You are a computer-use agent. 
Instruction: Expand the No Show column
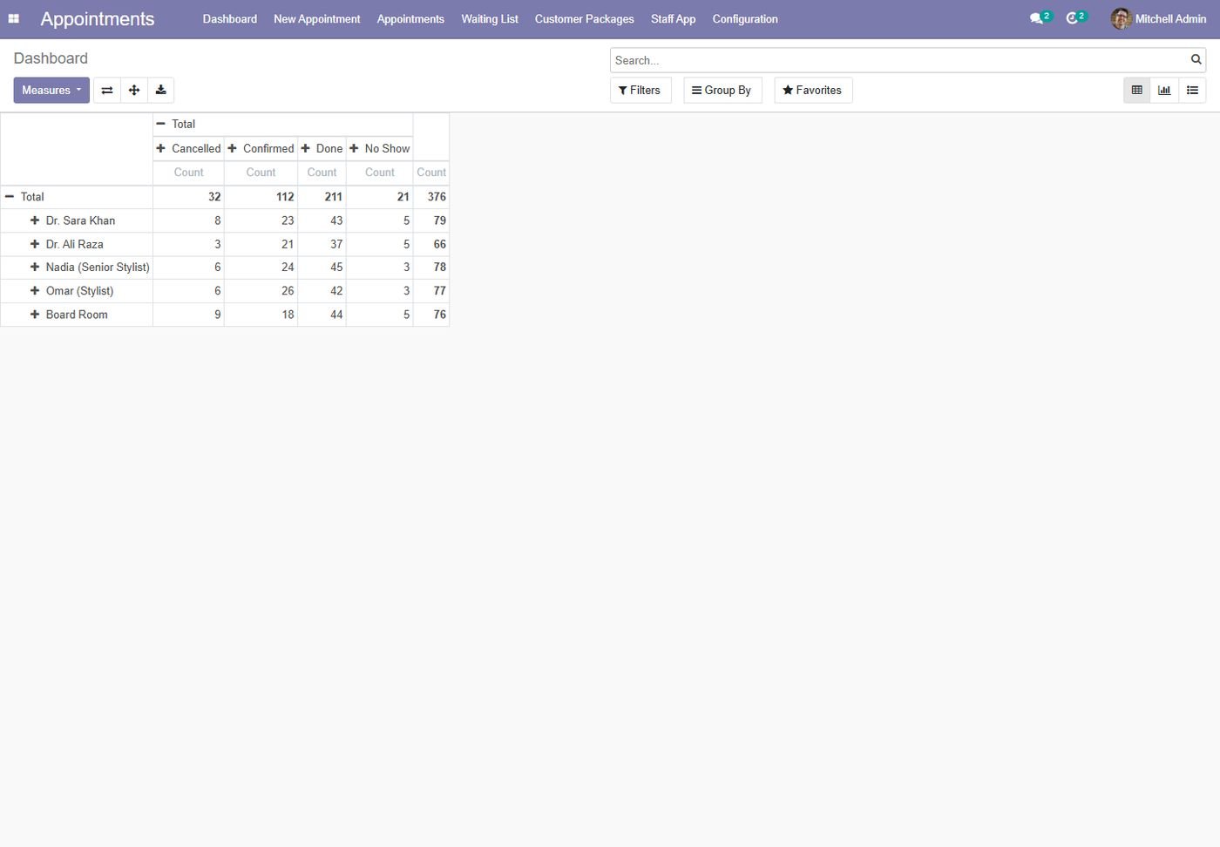[379, 148]
